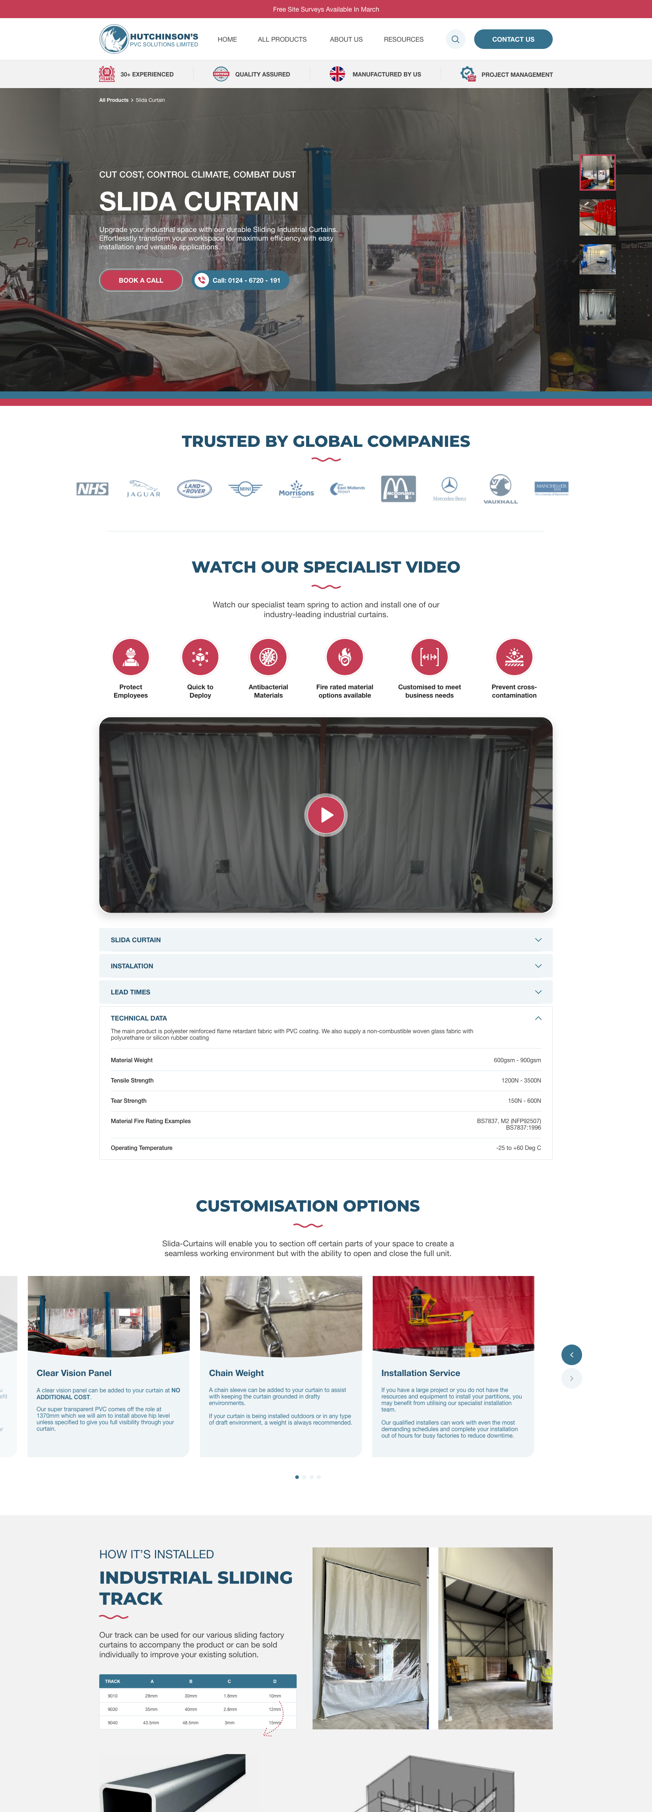
Task: Select the fourth hero gallery thumbnail
Action: 597,307
